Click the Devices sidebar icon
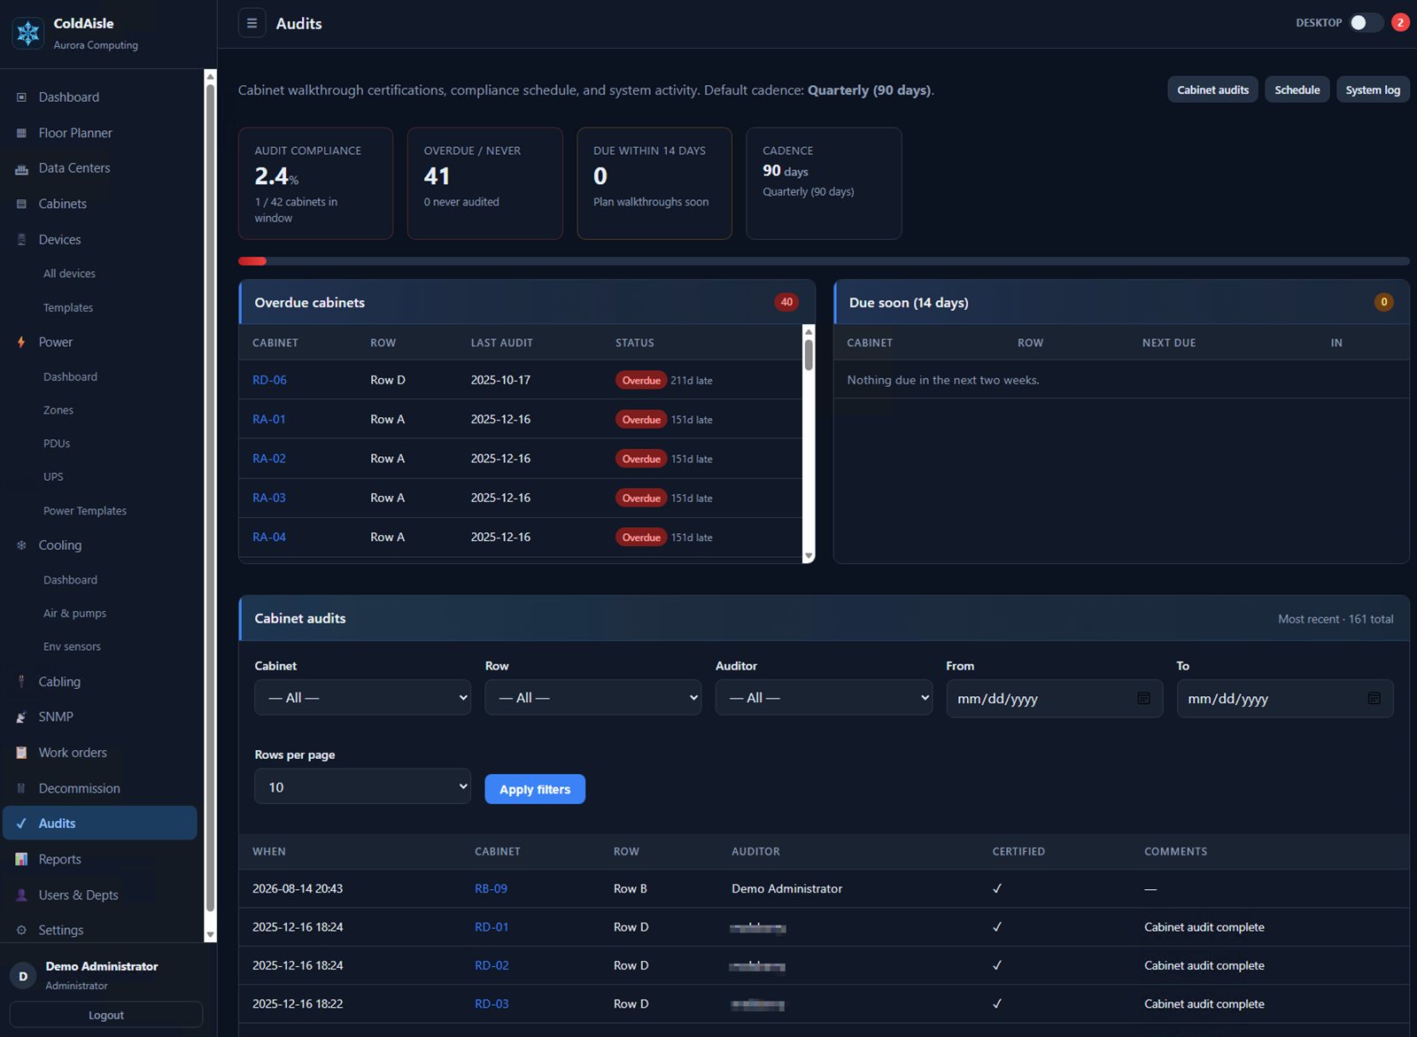This screenshot has height=1037, width=1417. click(x=21, y=240)
